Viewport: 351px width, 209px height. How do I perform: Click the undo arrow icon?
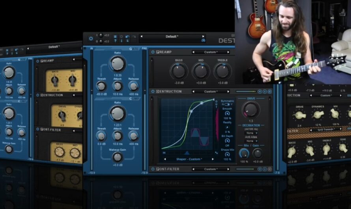(127, 36)
